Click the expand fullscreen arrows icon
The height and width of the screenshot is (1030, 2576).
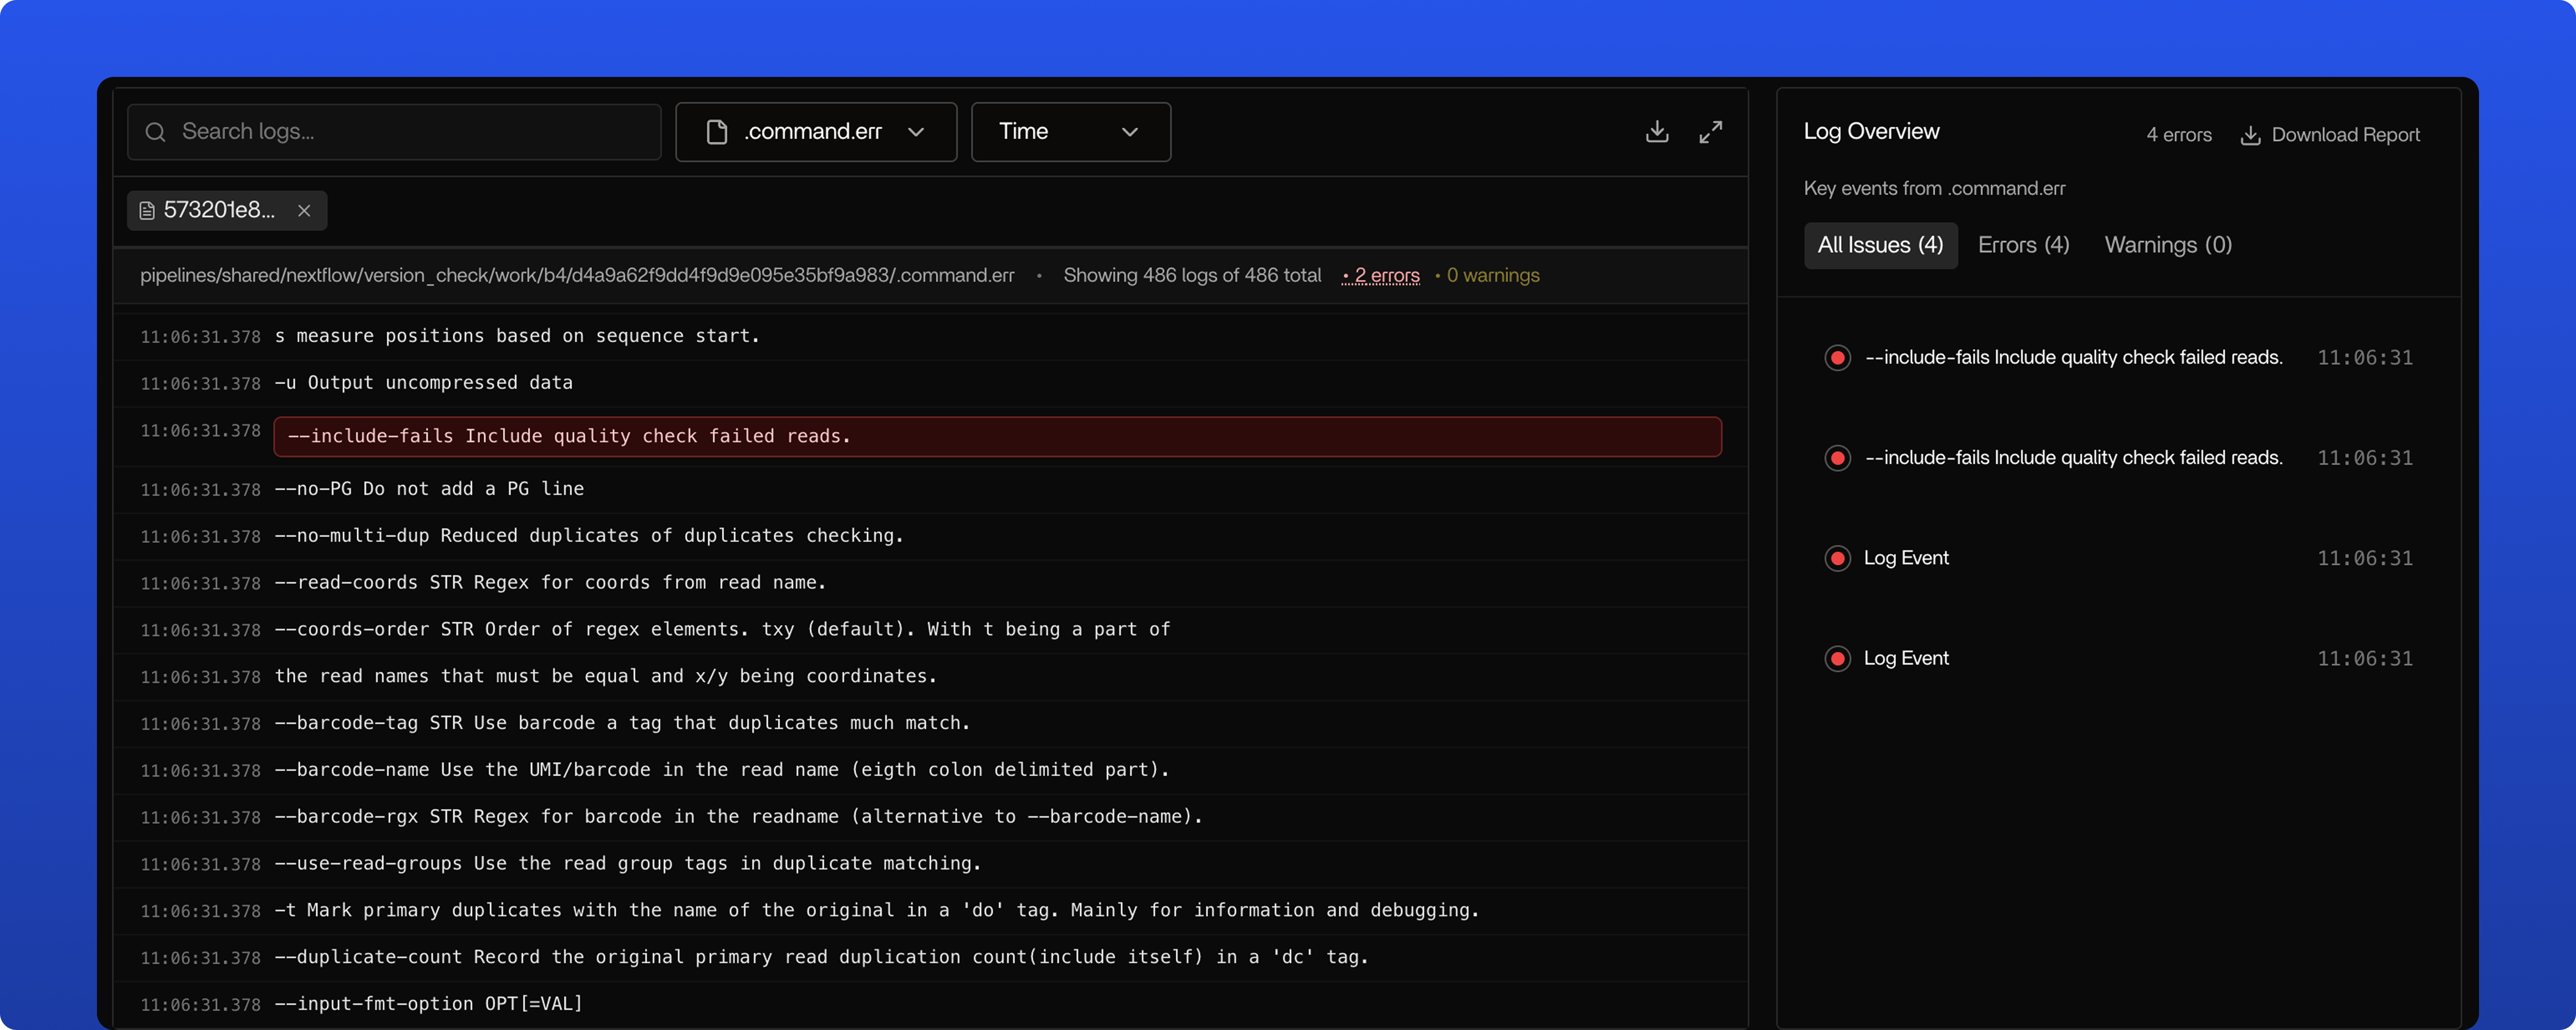[1710, 132]
